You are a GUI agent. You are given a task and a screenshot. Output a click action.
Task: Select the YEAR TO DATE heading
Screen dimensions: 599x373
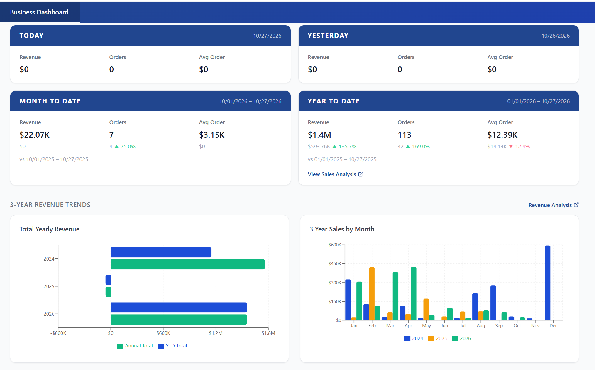tap(334, 101)
